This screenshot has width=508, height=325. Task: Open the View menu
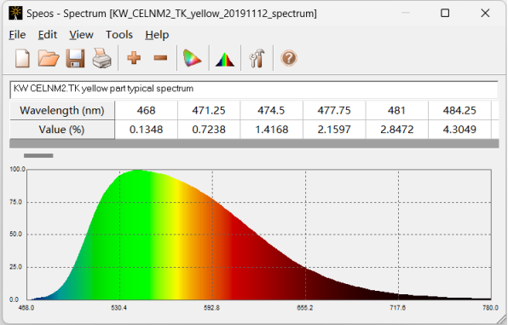pos(81,35)
